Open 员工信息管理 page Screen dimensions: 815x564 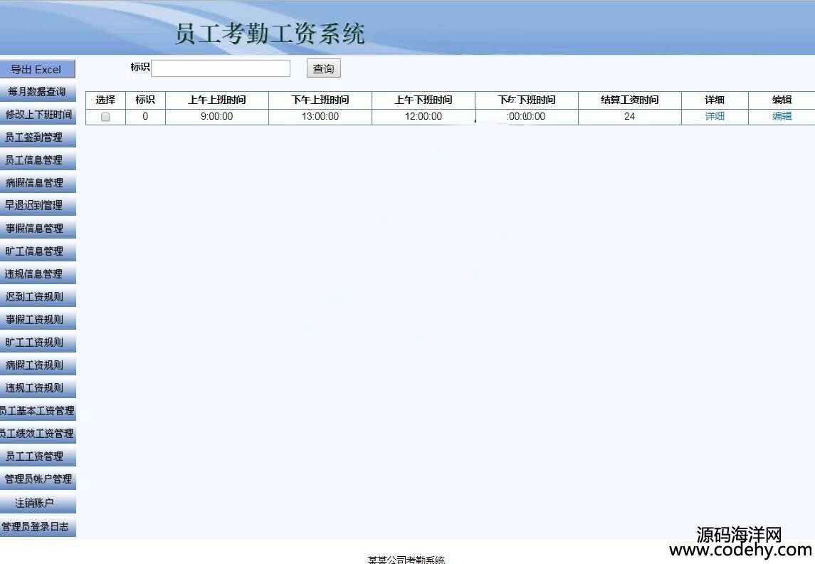tap(38, 161)
